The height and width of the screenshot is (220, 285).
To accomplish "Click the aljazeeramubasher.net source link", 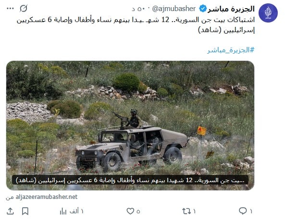I will pos(47,197).
